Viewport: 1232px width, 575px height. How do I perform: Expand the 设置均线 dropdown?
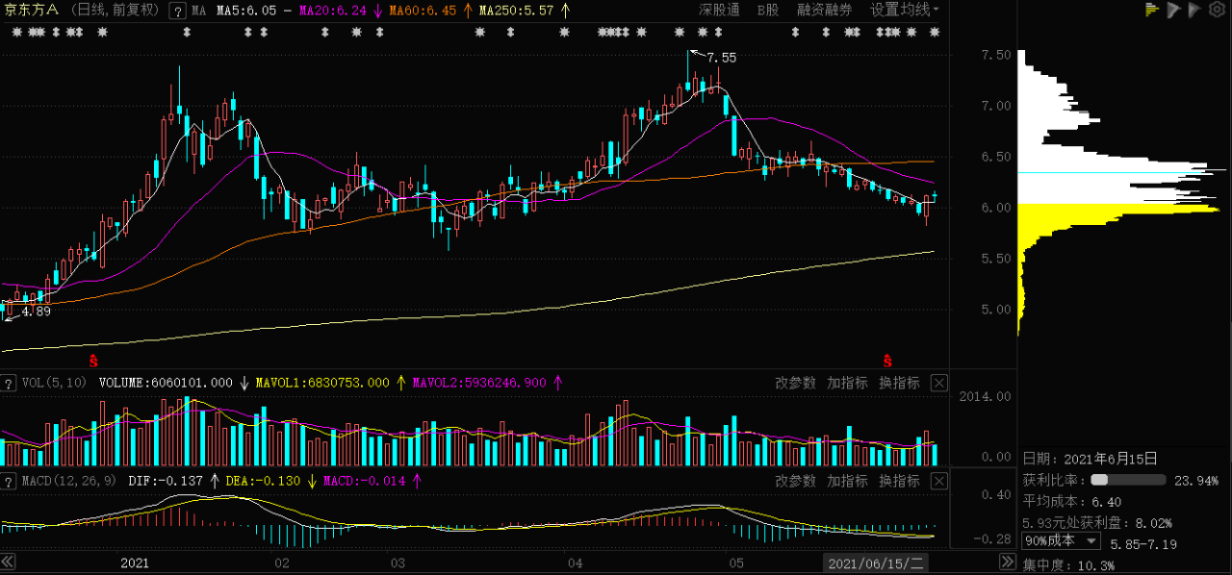905,11
